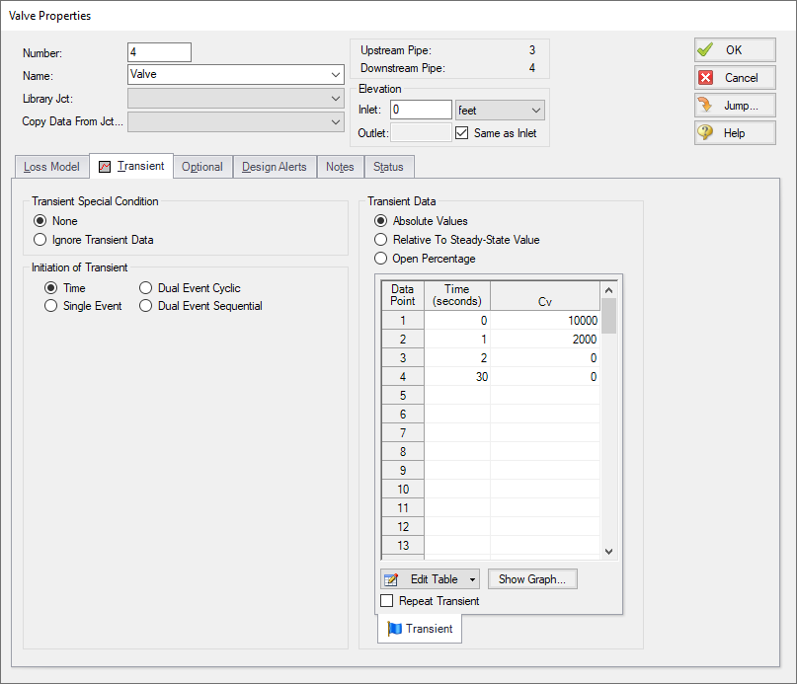Click the Inlet elevation input field
This screenshot has width=797, height=684.
pos(421,109)
